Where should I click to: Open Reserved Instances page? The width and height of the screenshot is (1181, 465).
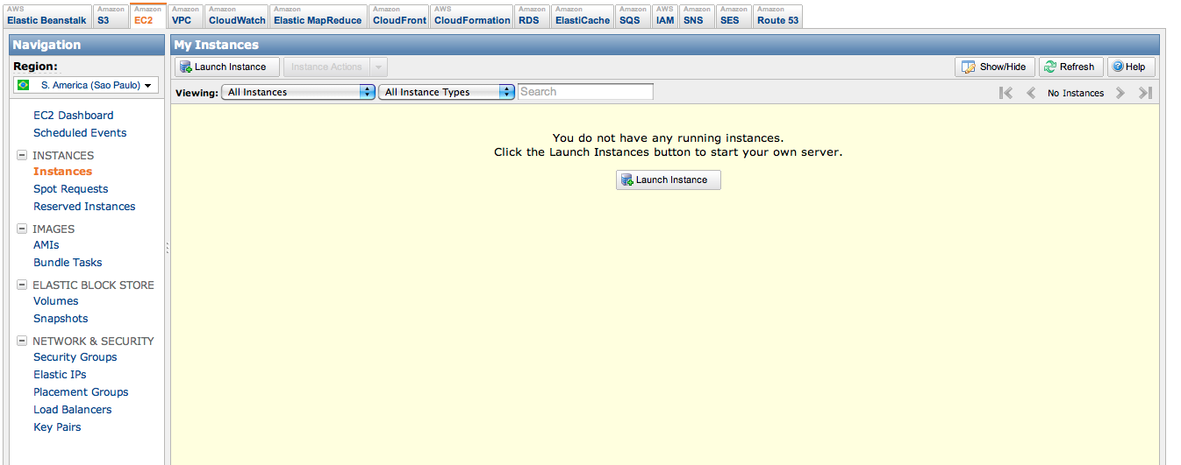84,206
